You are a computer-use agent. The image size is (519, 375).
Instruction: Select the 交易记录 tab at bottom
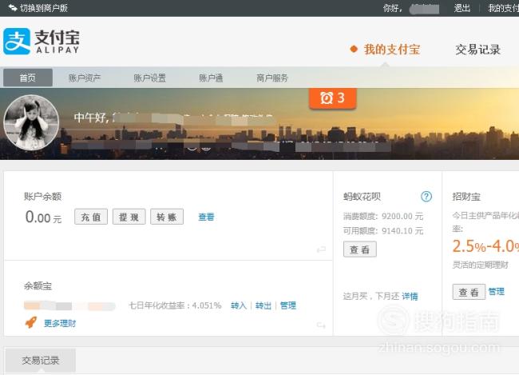coord(41,360)
